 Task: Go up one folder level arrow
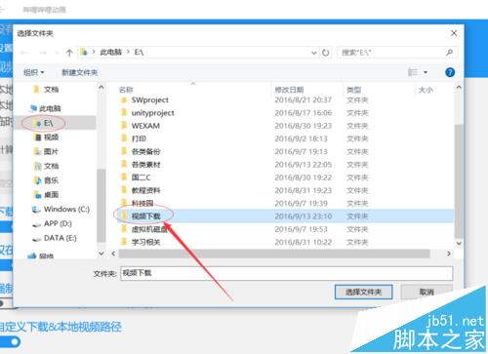click(69, 53)
